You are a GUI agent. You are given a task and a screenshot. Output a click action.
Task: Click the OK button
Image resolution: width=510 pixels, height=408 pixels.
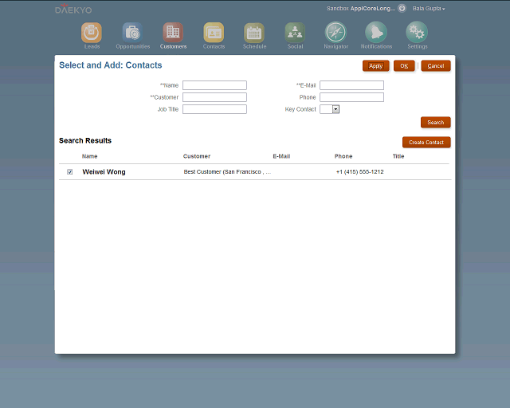(x=404, y=65)
